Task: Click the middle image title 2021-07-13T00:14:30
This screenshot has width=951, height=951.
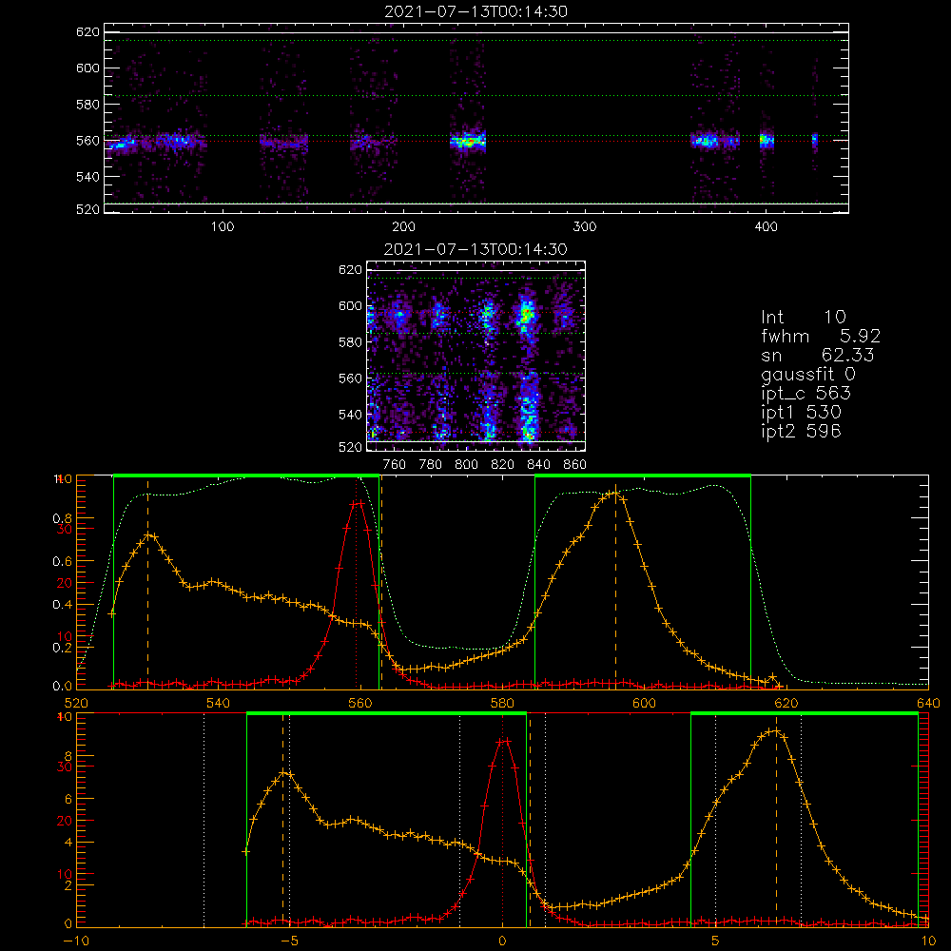Action: point(475,249)
